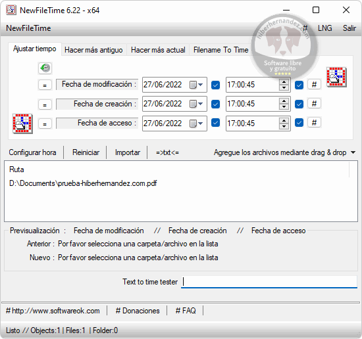Open the calendar dropdown for Fecha de modificación
362x339 pixels.
click(x=196, y=85)
